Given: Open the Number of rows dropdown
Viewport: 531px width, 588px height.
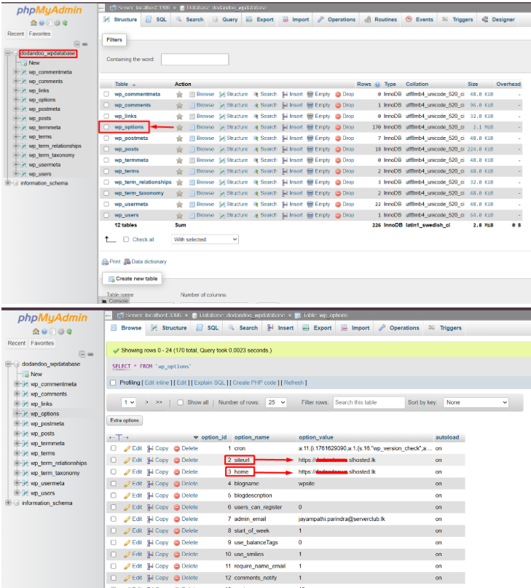Looking at the screenshot, I should pyautogui.click(x=276, y=402).
